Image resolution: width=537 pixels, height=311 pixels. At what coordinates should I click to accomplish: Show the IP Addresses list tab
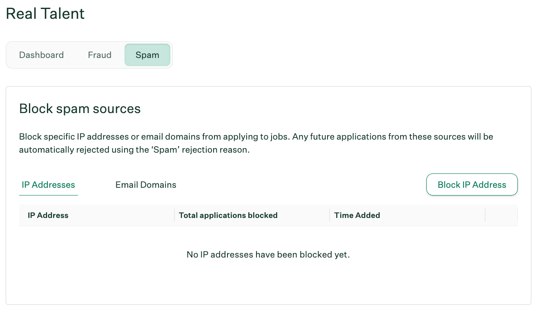point(48,184)
